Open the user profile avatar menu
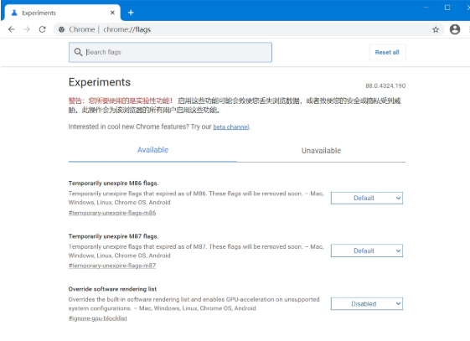This screenshot has width=470, height=341. 455,29
